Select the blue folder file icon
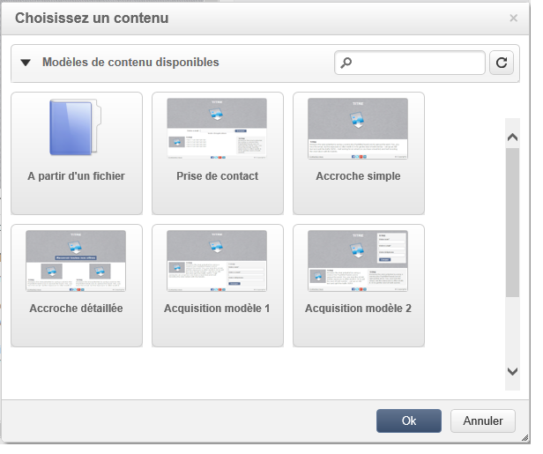 (x=76, y=128)
